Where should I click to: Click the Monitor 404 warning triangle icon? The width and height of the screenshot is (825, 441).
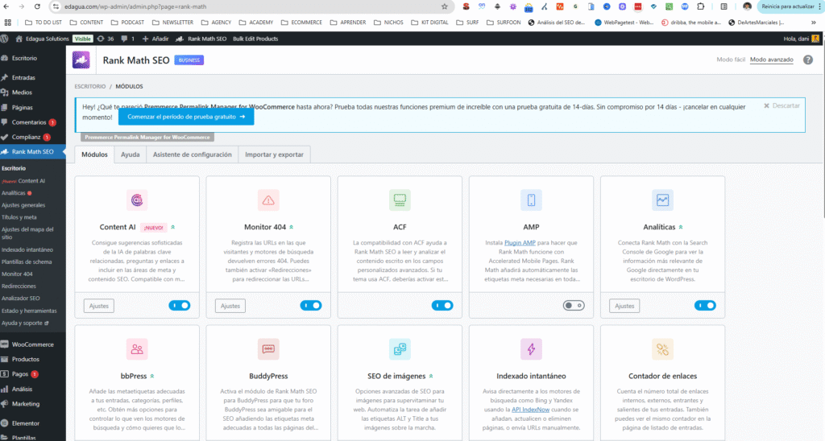(268, 200)
